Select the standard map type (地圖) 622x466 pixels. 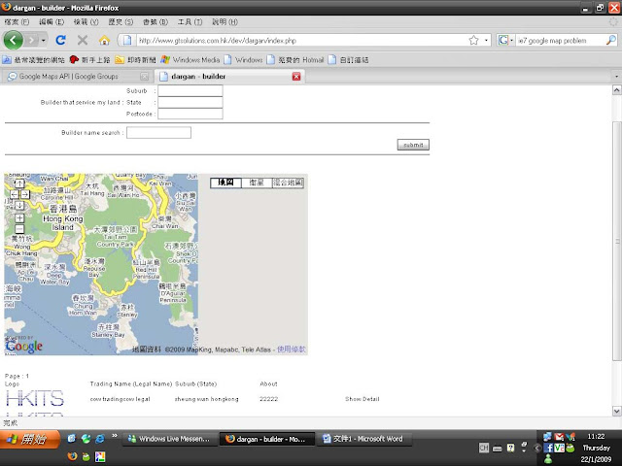(225, 183)
